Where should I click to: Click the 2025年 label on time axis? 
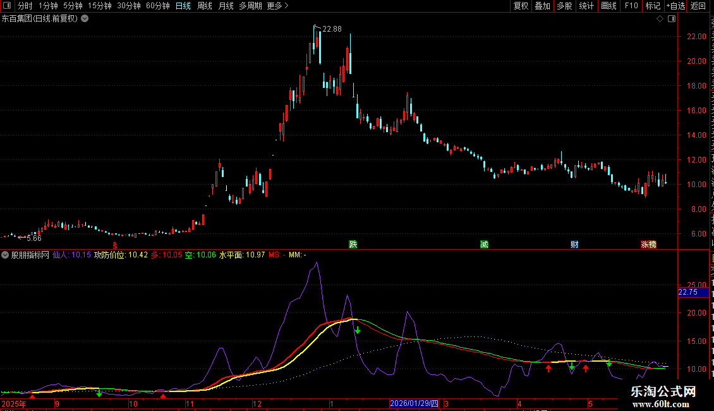pos(14,404)
